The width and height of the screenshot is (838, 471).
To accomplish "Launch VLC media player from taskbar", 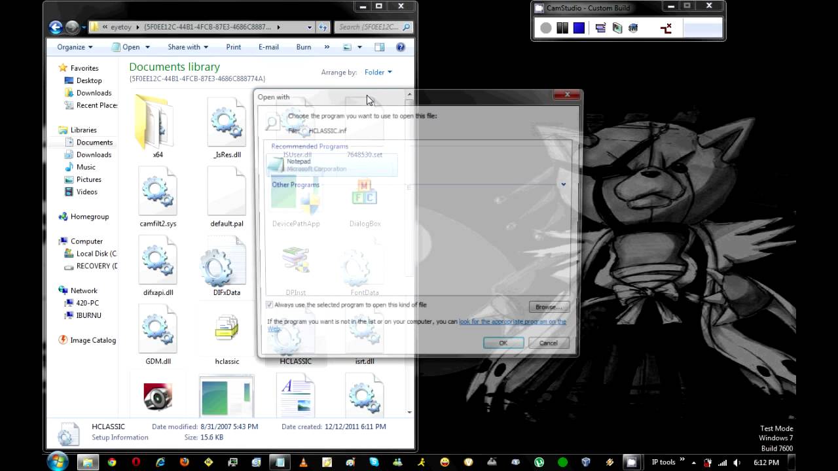I will pyautogui.click(x=303, y=462).
